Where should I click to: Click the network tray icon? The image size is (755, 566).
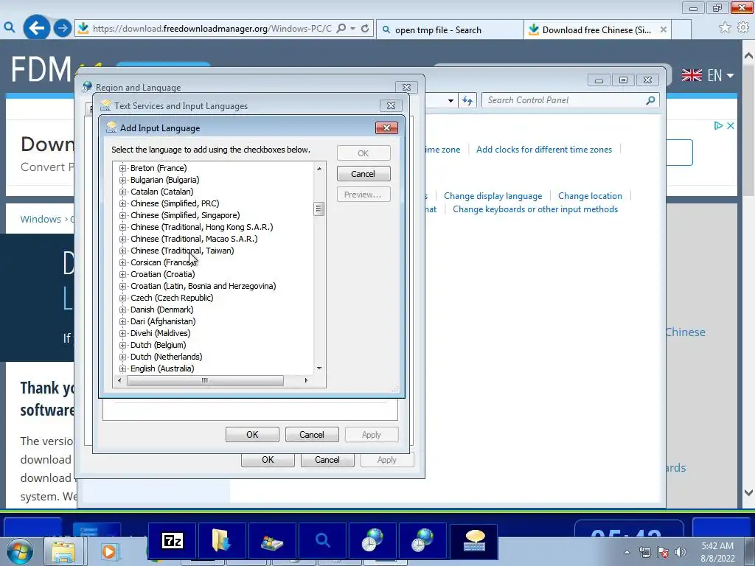(x=644, y=551)
